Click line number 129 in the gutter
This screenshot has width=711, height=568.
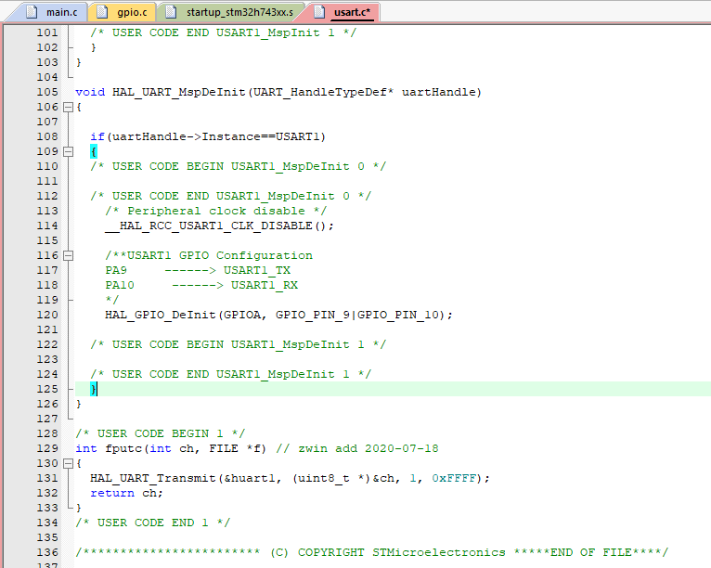click(x=47, y=448)
